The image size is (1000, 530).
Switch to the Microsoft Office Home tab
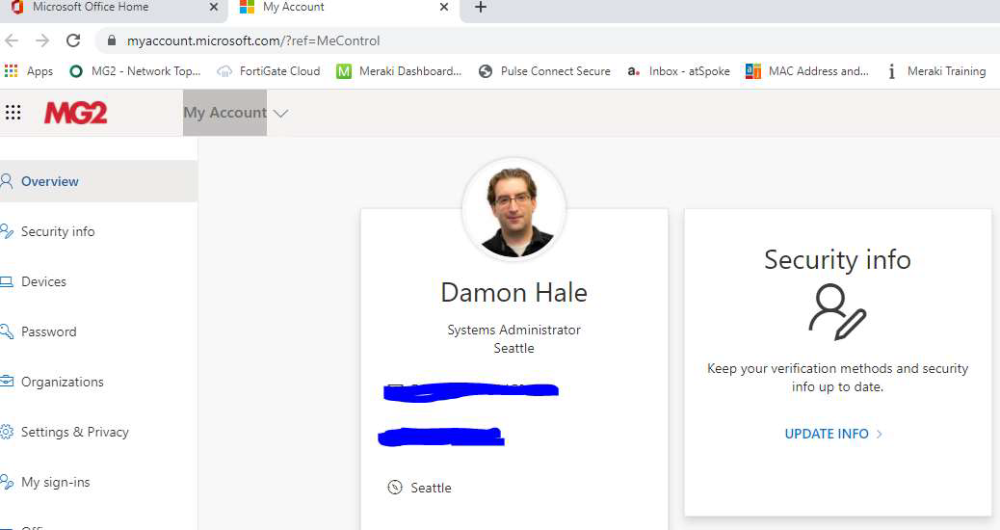point(91,8)
